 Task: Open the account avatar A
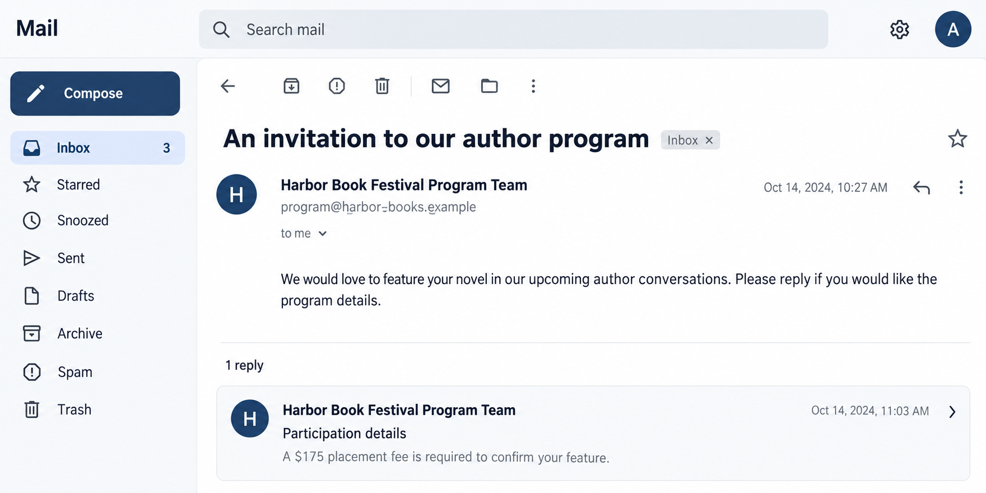(953, 29)
